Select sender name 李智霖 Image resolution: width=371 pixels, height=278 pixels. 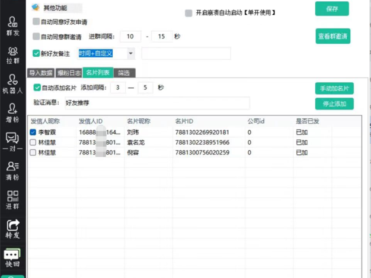pos(47,132)
